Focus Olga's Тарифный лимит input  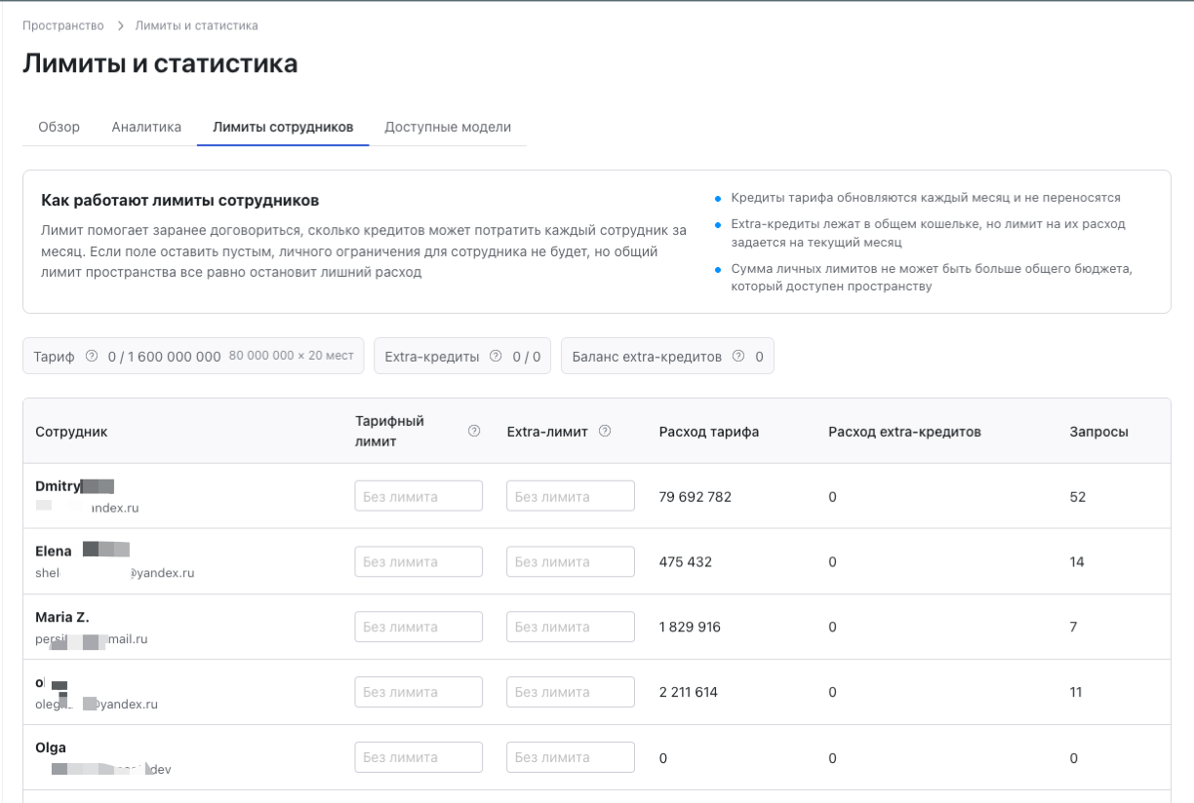(x=418, y=757)
